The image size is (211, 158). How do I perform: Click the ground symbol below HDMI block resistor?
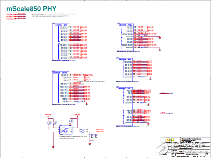pyautogui.click(x=87, y=103)
